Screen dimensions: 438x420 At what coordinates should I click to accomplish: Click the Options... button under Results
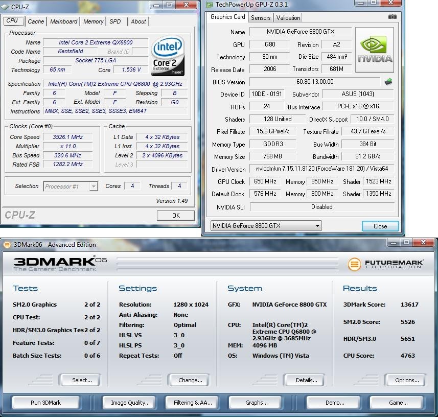point(405,380)
